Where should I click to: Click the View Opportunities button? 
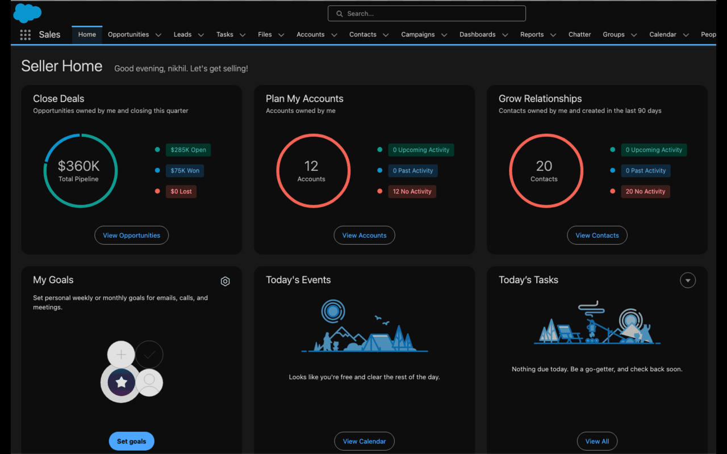(x=131, y=235)
